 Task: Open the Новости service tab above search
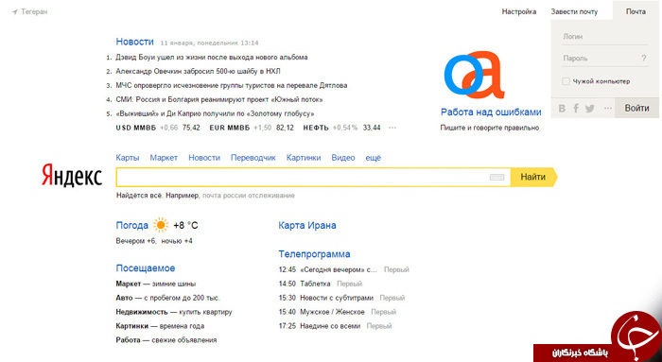coord(204,158)
